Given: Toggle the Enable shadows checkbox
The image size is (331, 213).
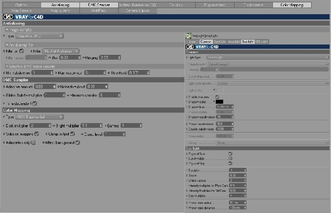Looking at the screenshot, I should pyautogui.click(x=217, y=97).
